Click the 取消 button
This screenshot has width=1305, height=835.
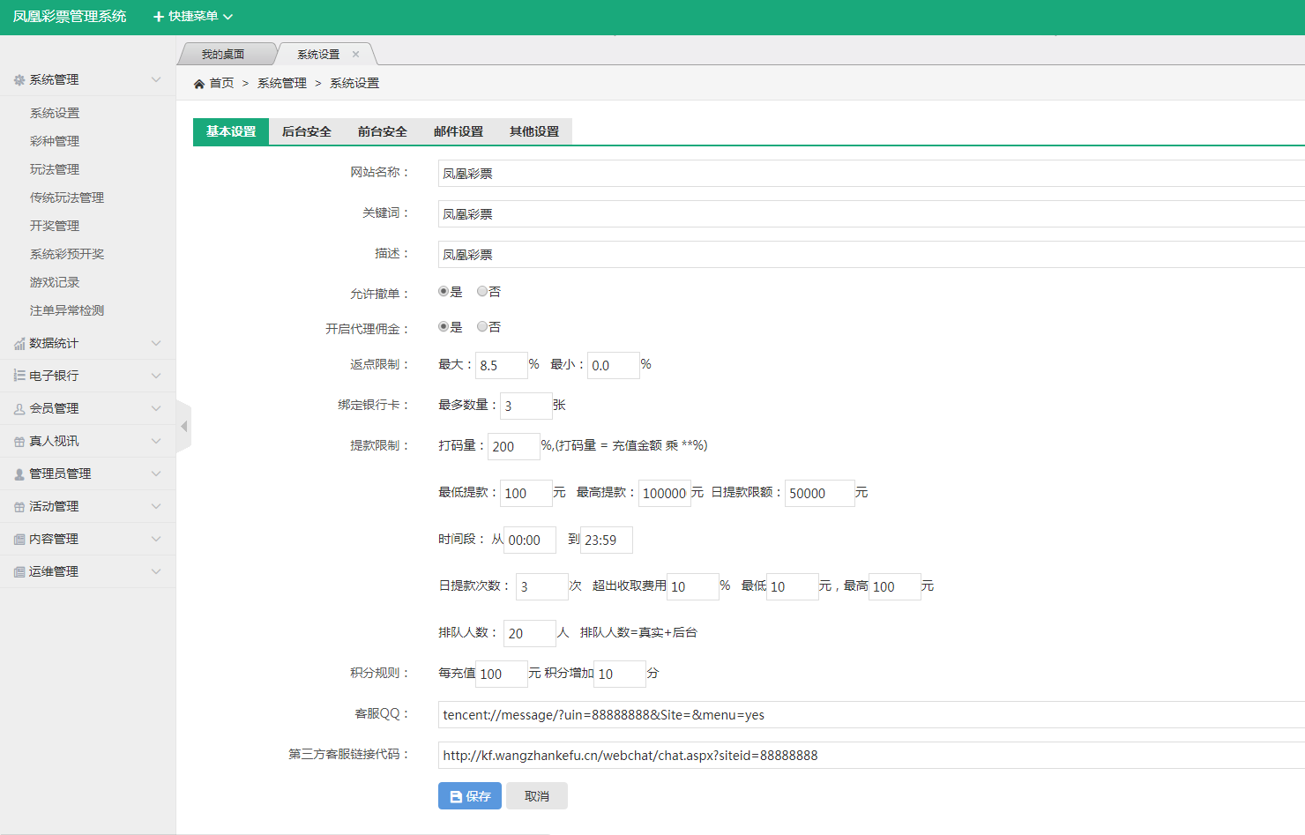[536, 796]
